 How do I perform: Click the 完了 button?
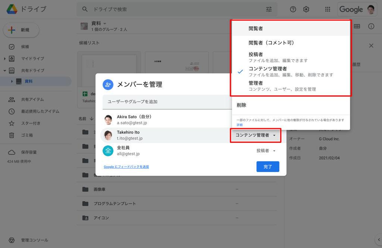pos(268,167)
